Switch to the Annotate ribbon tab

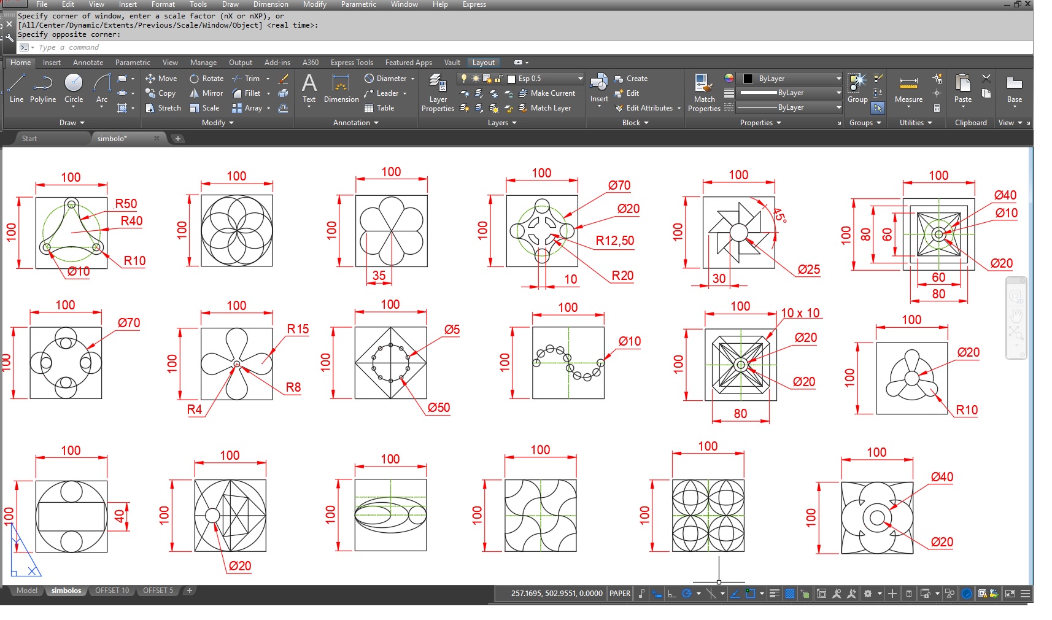[88, 63]
